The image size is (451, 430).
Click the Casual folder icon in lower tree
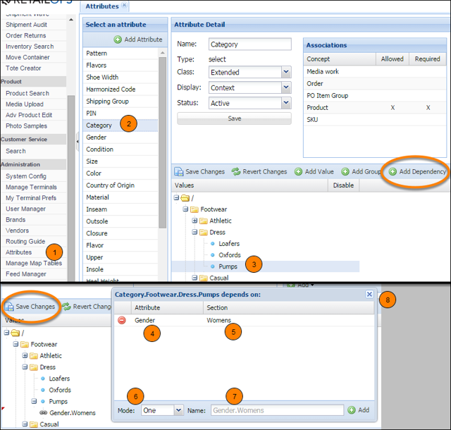click(x=34, y=424)
